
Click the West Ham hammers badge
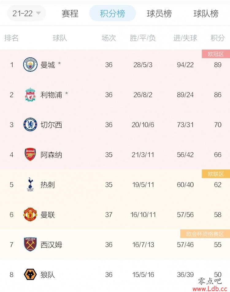point(30,244)
